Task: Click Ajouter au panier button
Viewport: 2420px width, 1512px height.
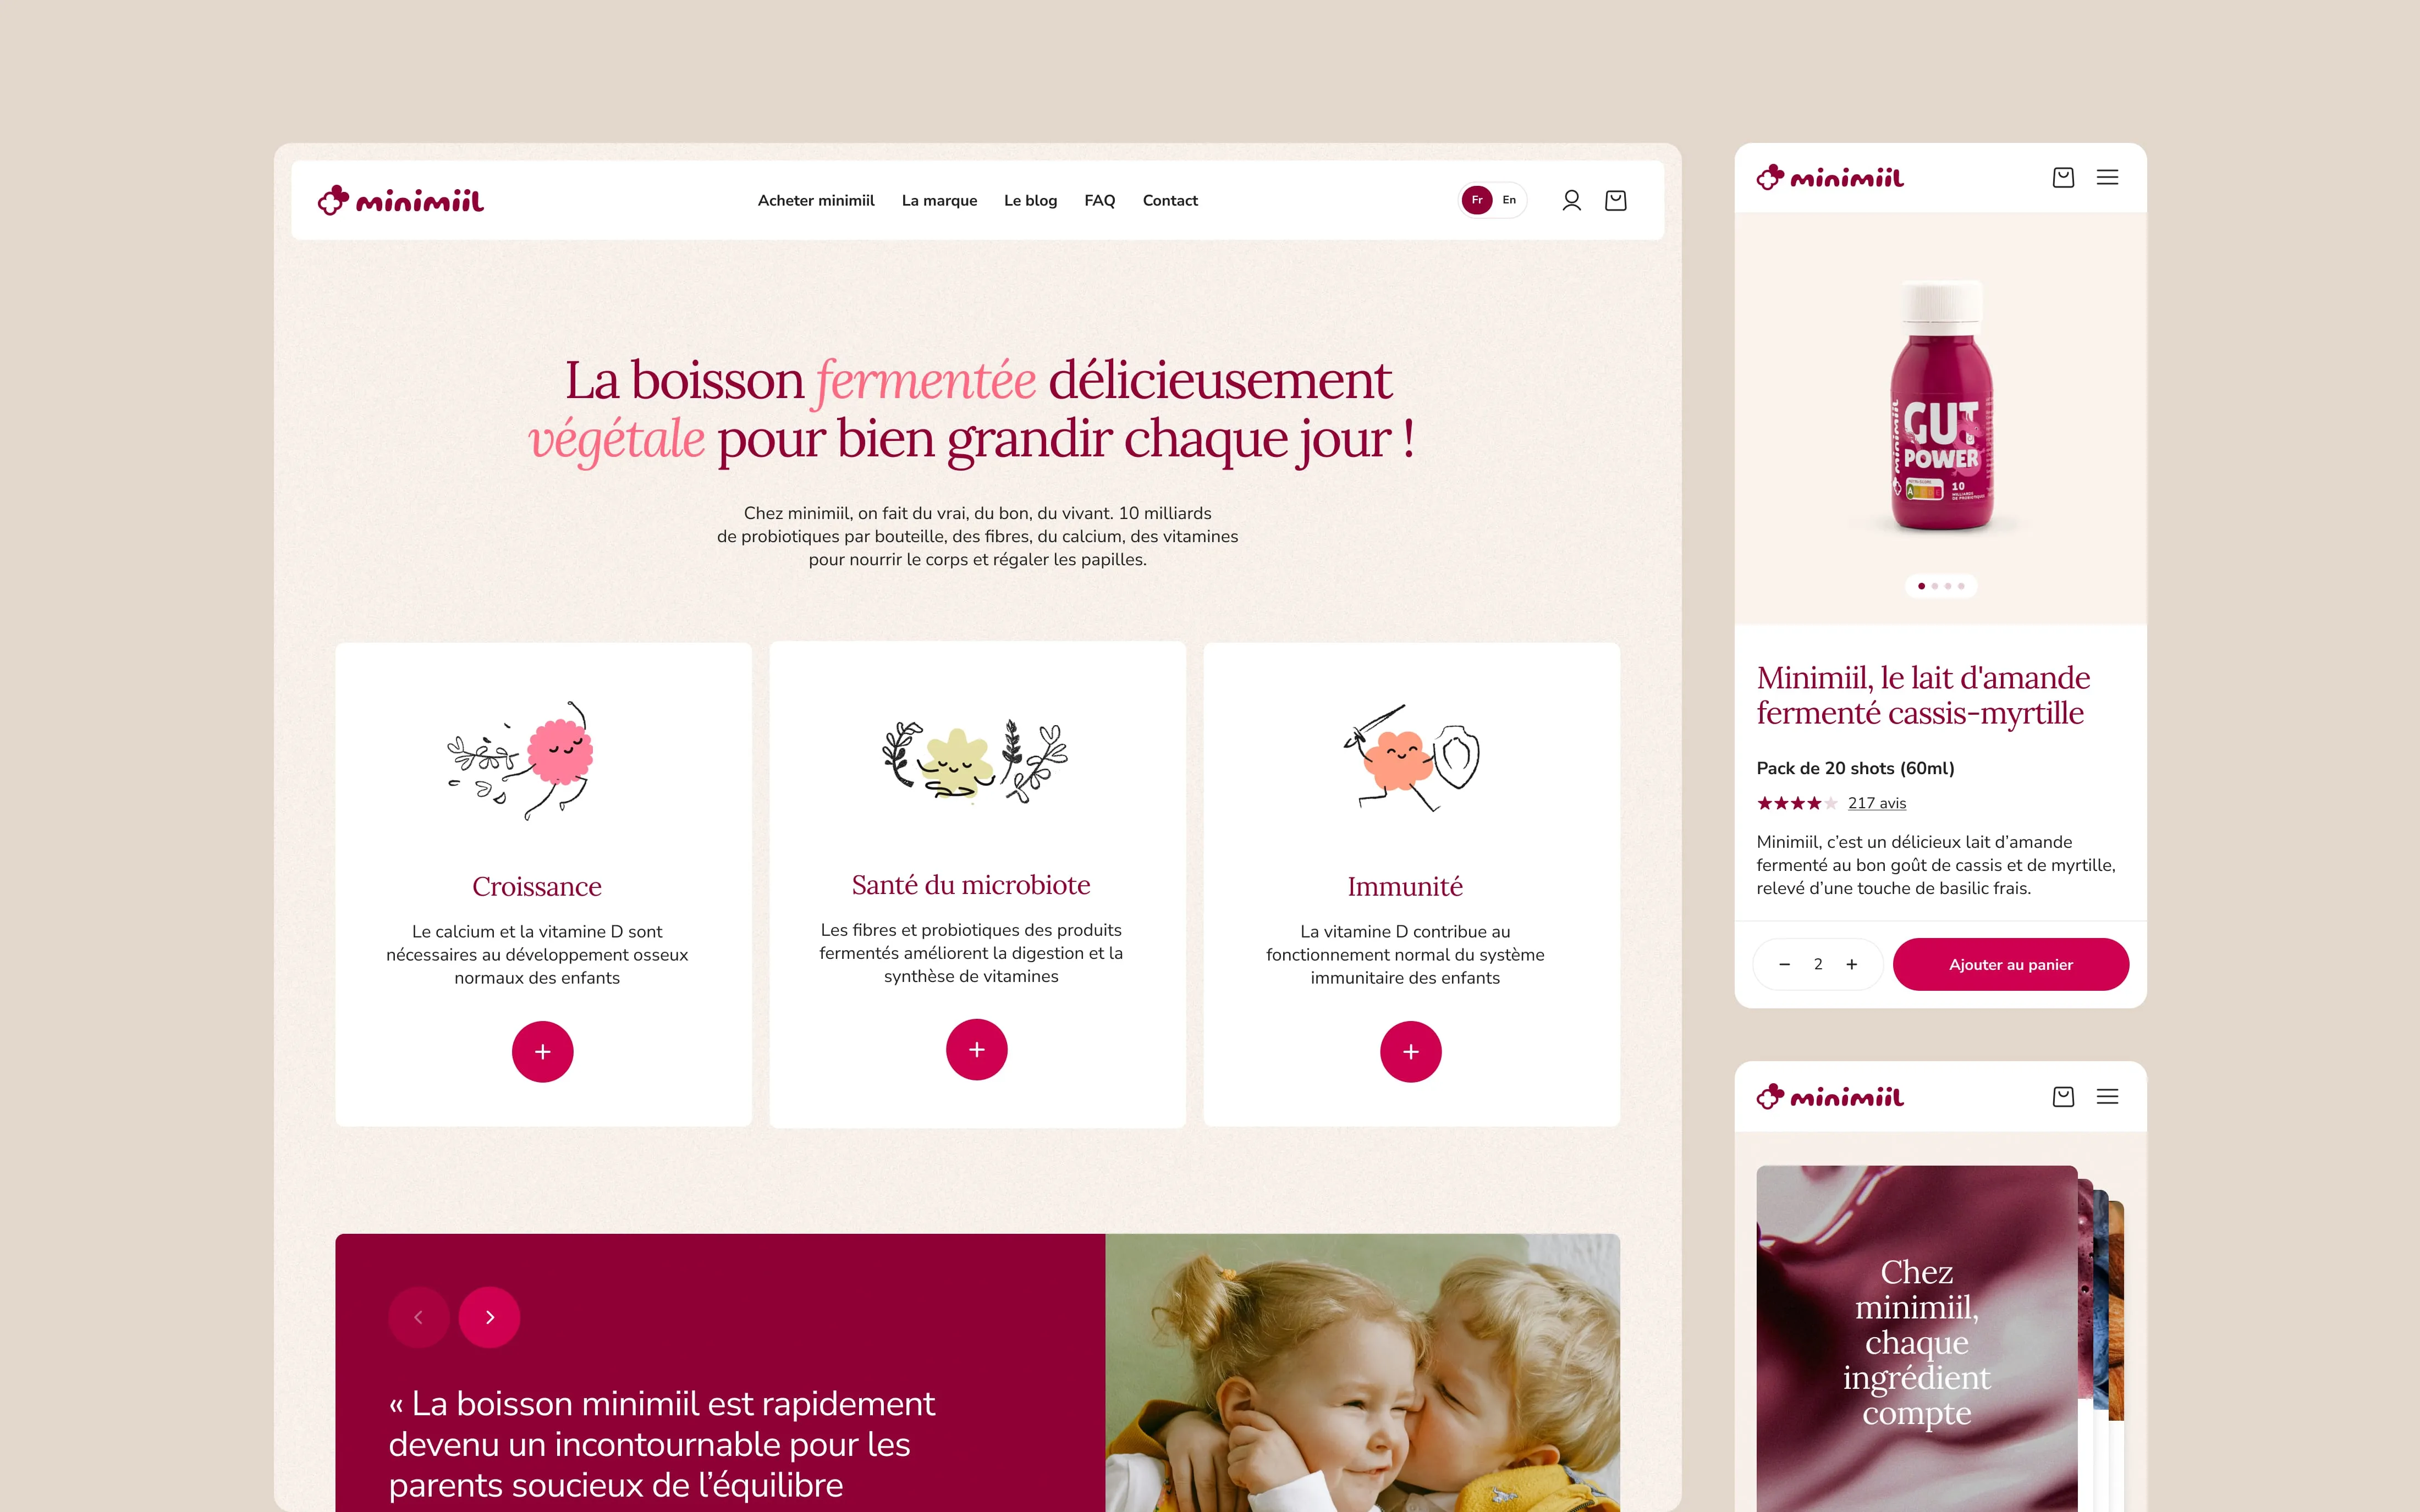Action: point(2011,964)
